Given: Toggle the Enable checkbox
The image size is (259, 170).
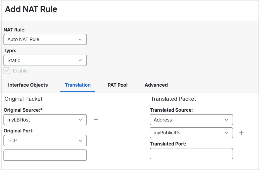Looking at the screenshot, I should 7,71.
